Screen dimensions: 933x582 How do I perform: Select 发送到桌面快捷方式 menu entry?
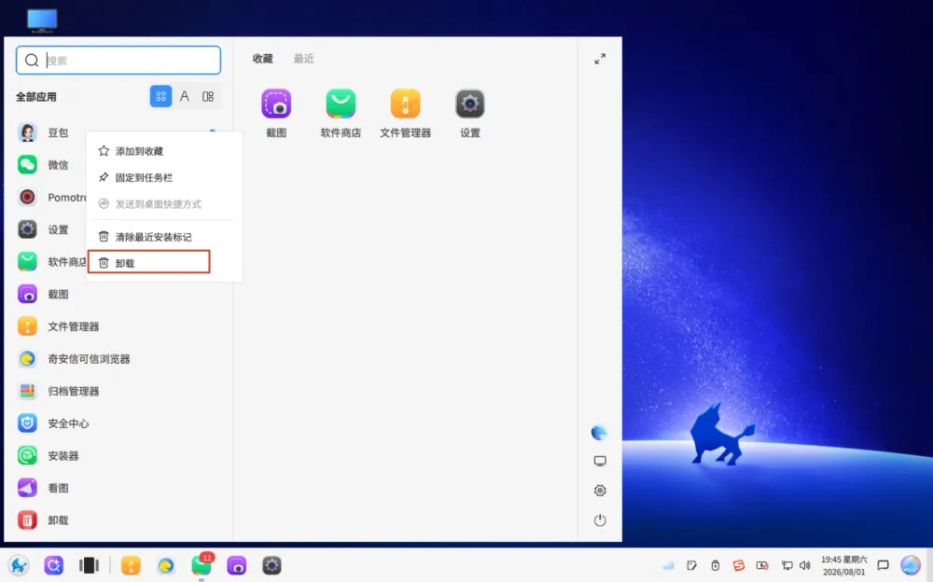[163, 204]
